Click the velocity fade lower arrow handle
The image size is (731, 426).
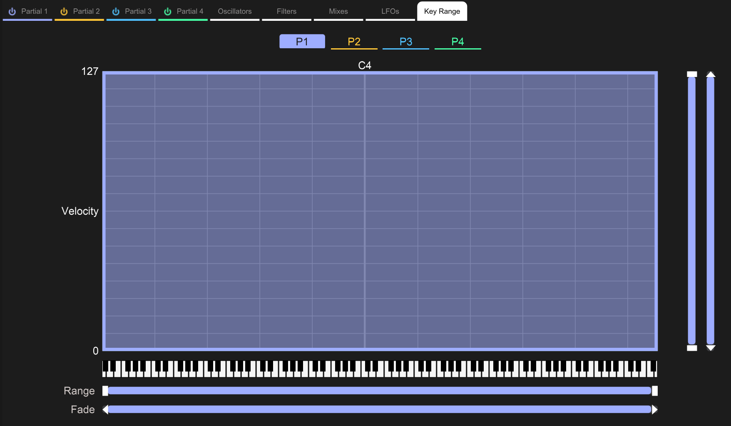(711, 348)
